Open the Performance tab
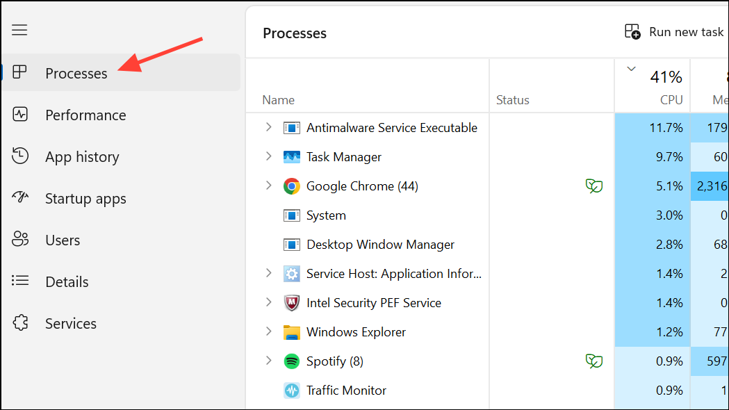This screenshot has width=729, height=410. (x=85, y=115)
